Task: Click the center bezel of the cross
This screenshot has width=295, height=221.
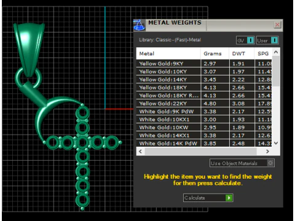Action: click(82, 142)
